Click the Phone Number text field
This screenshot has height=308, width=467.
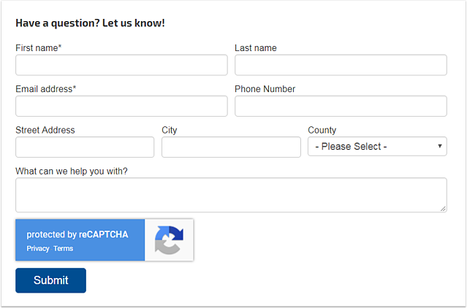pos(341,106)
